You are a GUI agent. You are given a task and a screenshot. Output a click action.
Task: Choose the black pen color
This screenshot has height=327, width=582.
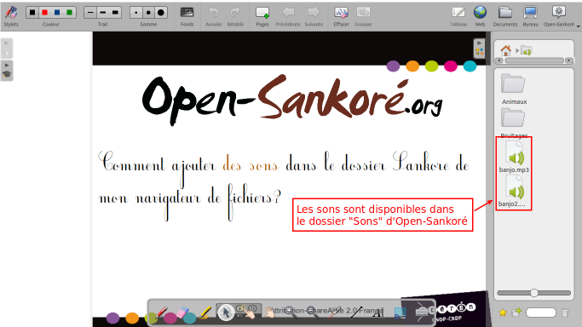click(32, 13)
